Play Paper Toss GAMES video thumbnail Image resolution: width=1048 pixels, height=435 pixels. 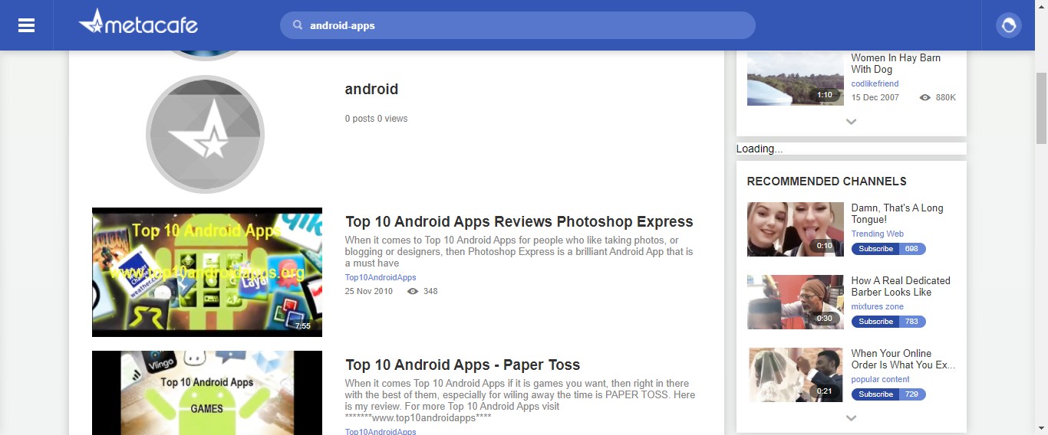click(x=207, y=393)
